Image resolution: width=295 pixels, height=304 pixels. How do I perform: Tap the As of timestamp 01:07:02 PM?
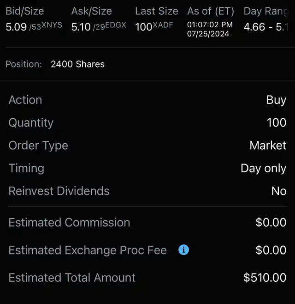pos(210,24)
